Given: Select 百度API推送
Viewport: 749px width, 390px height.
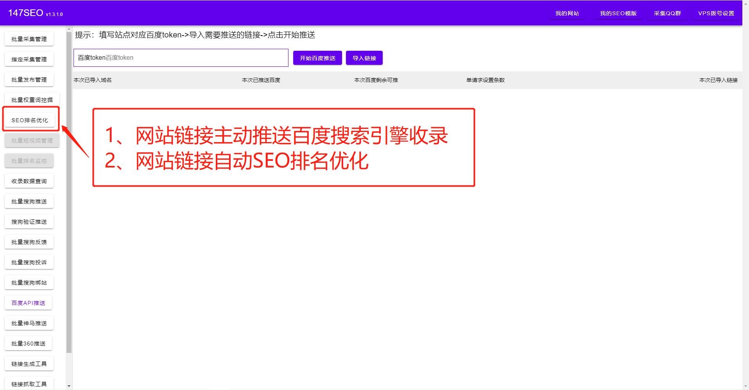Looking at the screenshot, I should (28, 303).
